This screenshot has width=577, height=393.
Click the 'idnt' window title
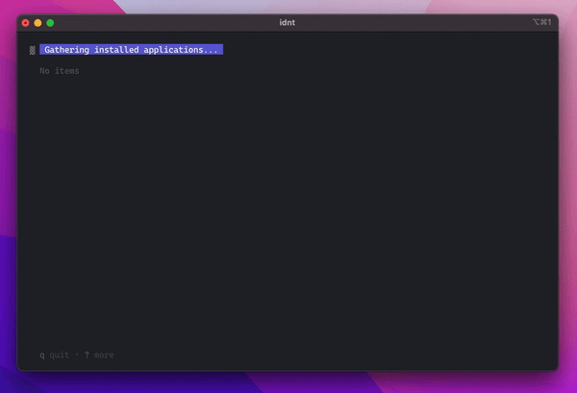coord(287,23)
